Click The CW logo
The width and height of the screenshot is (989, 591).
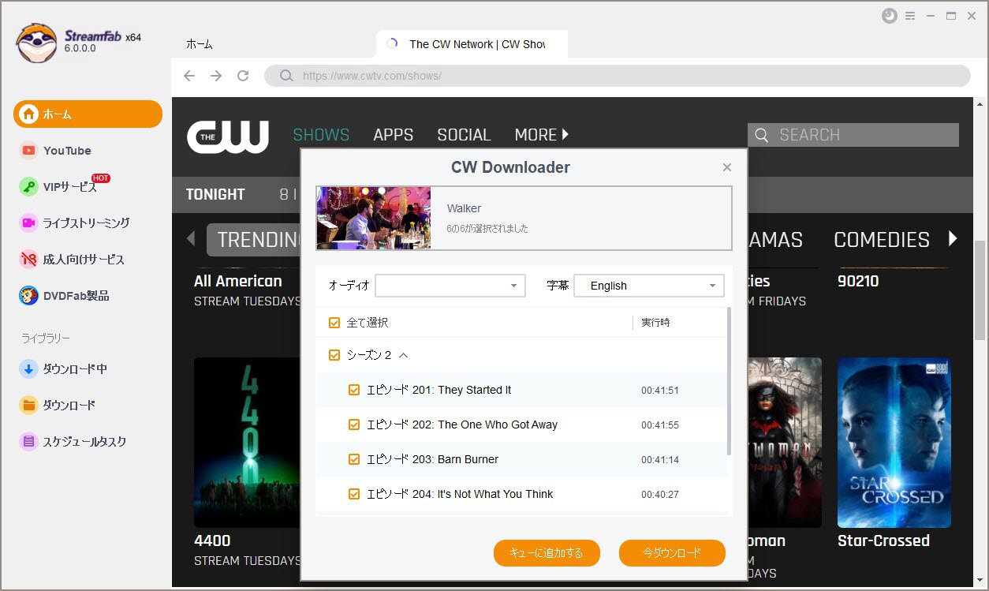point(228,137)
